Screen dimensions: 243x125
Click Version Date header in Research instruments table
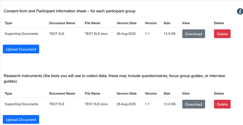tap(126, 94)
